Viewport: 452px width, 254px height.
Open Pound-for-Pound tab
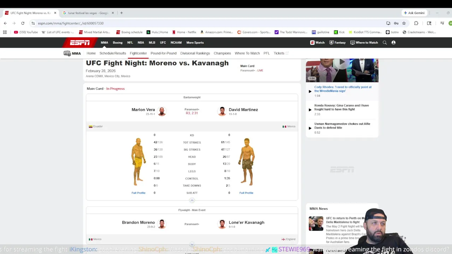(163, 53)
